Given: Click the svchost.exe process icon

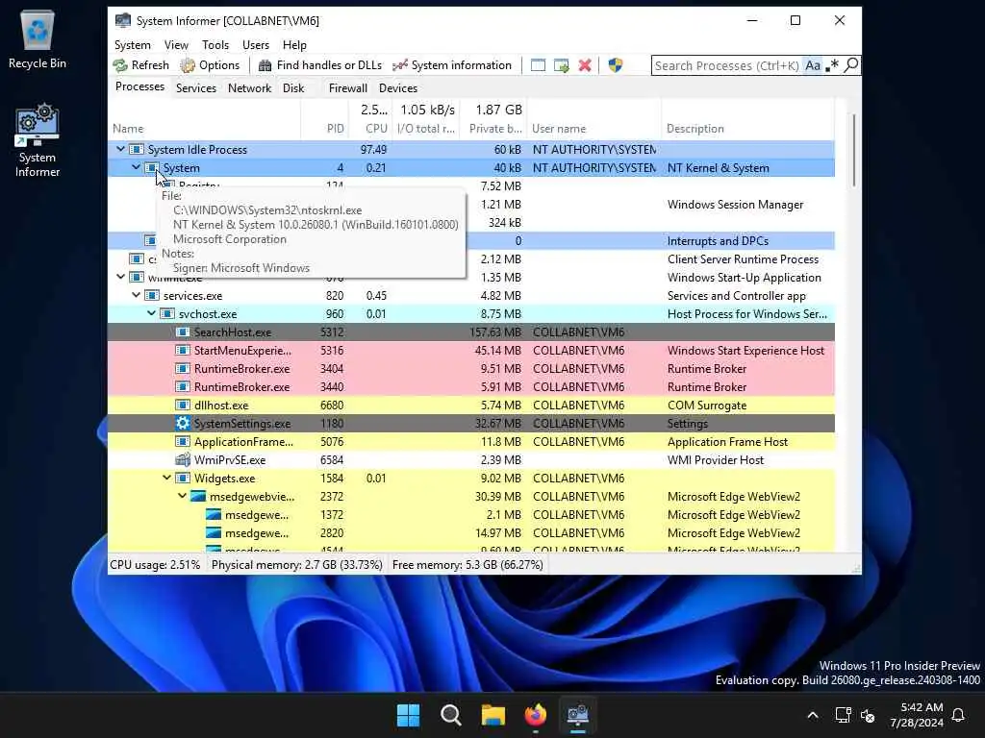Looking at the screenshot, I should point(167,313).
